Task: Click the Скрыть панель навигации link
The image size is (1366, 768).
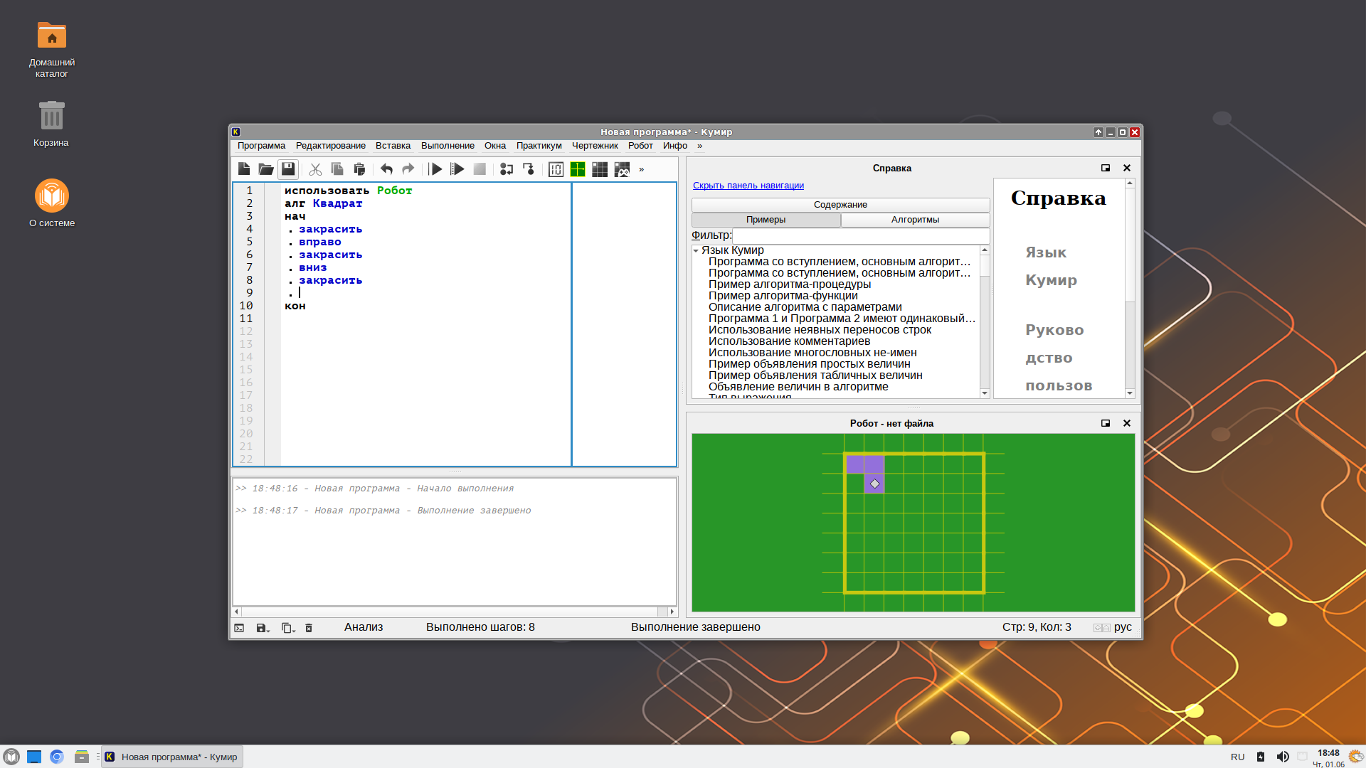Action: point(748,186)
